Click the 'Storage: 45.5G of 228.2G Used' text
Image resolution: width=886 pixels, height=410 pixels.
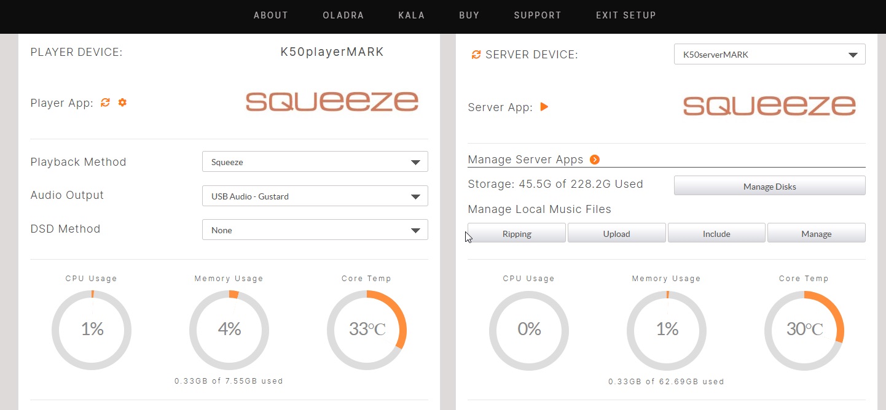point(555,184)
